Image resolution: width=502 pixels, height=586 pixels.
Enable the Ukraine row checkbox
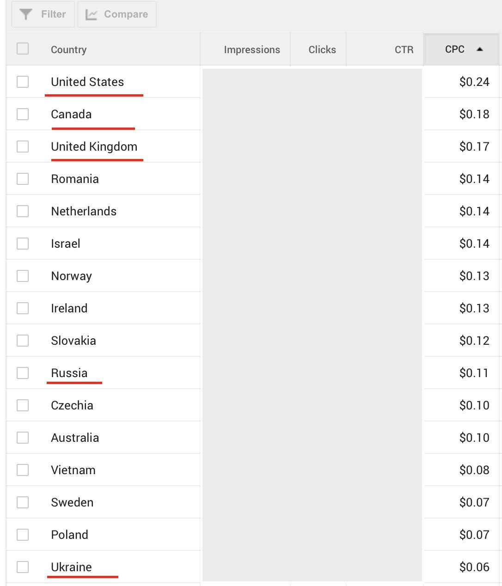pos(23,567)
